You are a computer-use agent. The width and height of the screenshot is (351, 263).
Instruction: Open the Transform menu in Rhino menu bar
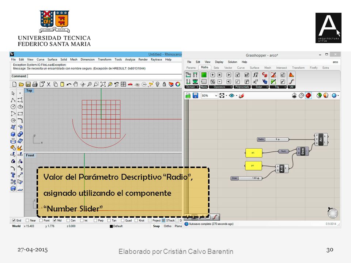click(x=105, y=60)
